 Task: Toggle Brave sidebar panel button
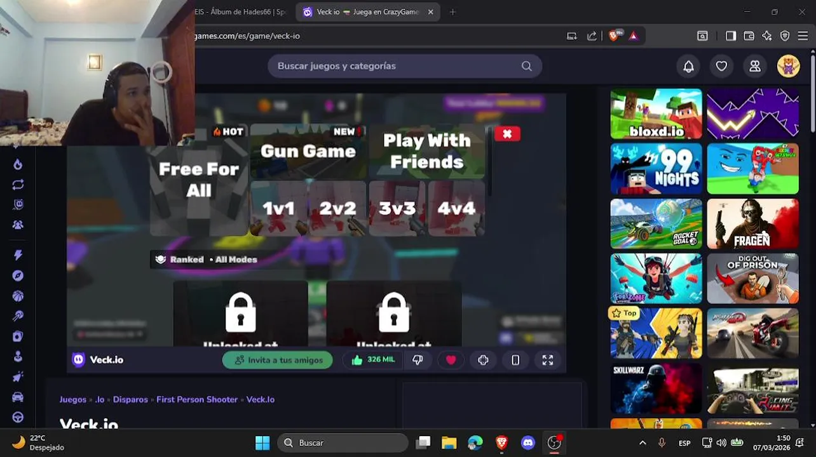click(x=731, y=36)
